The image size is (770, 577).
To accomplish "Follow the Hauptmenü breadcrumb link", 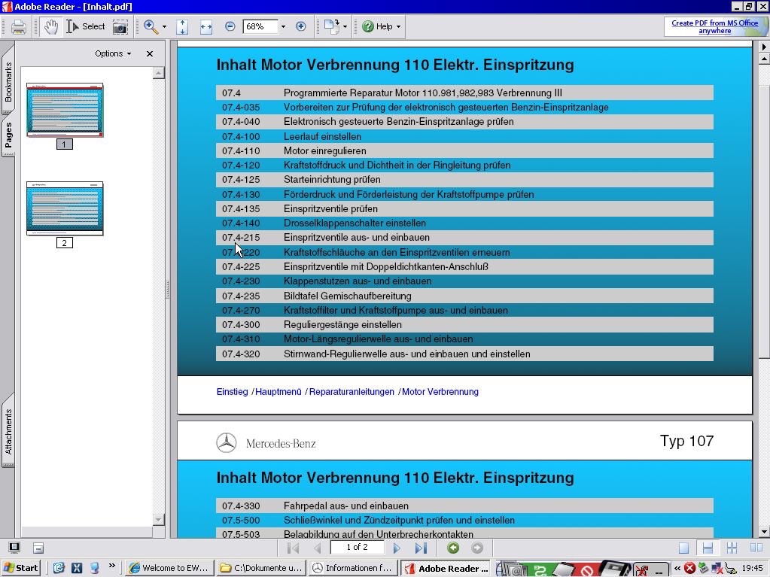I will point(278,391).
